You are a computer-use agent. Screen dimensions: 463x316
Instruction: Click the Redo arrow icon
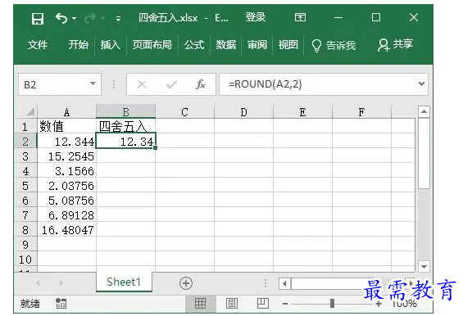pyautogui.click(x=90, y=19)
